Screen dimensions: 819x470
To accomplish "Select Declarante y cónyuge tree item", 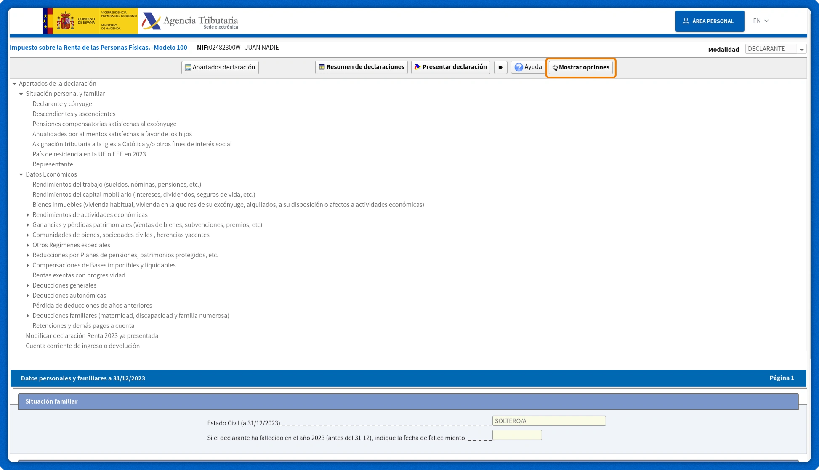I will point(62,104).
